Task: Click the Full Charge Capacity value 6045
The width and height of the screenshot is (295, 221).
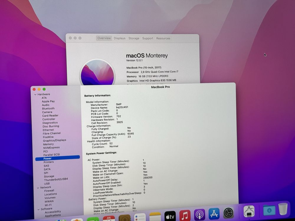Action: (131, 133)
